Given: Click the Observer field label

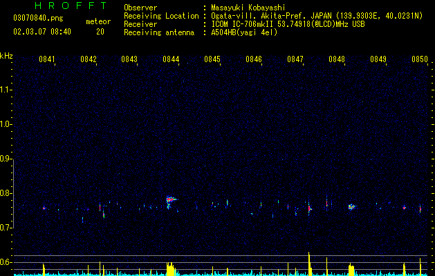Looking at the screenshot, I should coord(140,8).
